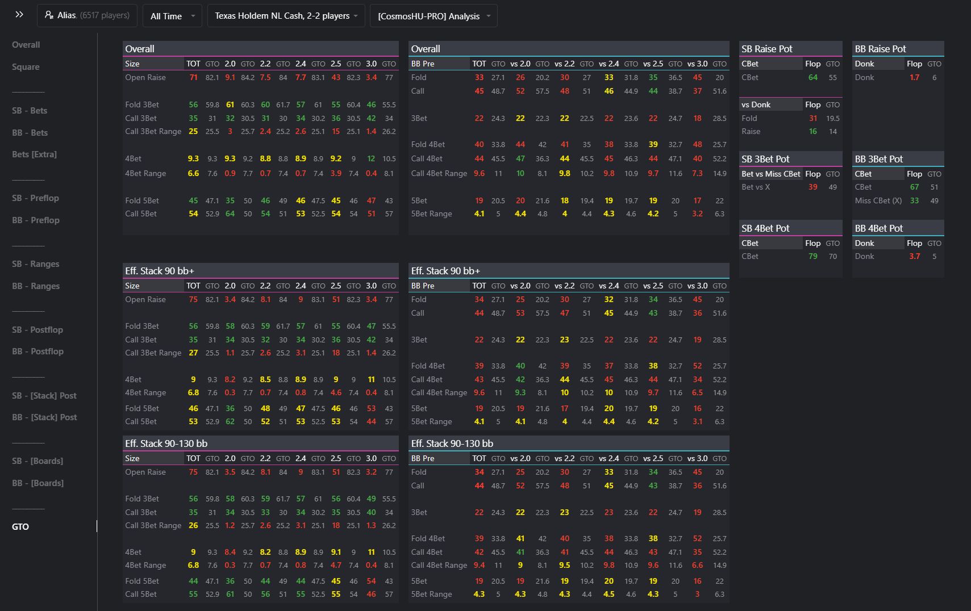Expand the Texas Holdem NL Cash game filter
Screen dimensions: 971x611
[286, 16]
